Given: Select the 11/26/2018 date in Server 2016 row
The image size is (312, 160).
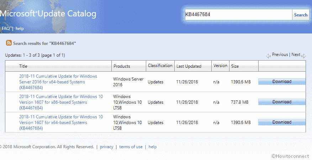Looking at the screenshot, I should (187, 82).
